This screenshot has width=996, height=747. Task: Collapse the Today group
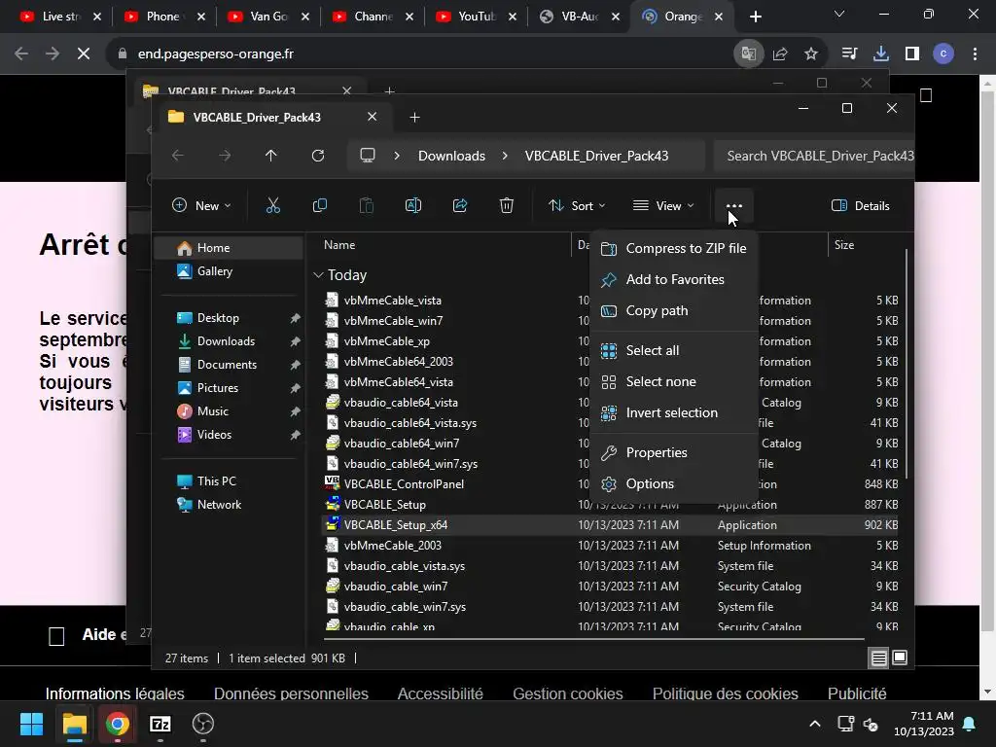point(318,275)
